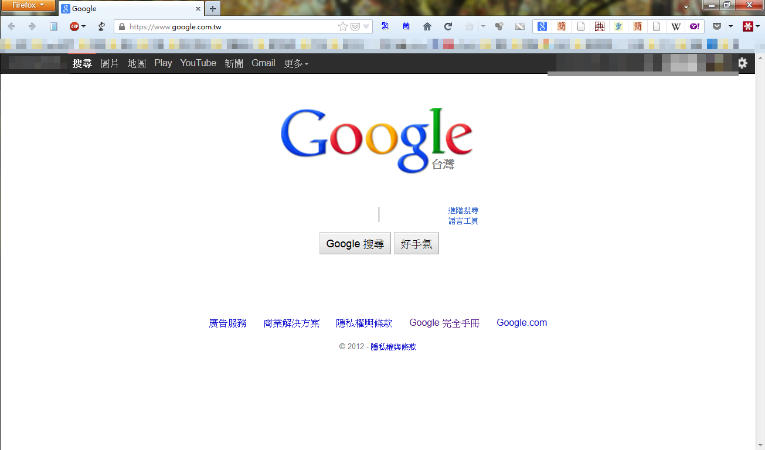Close the Google tab
The image size is (765, 450).
[198, 9]
